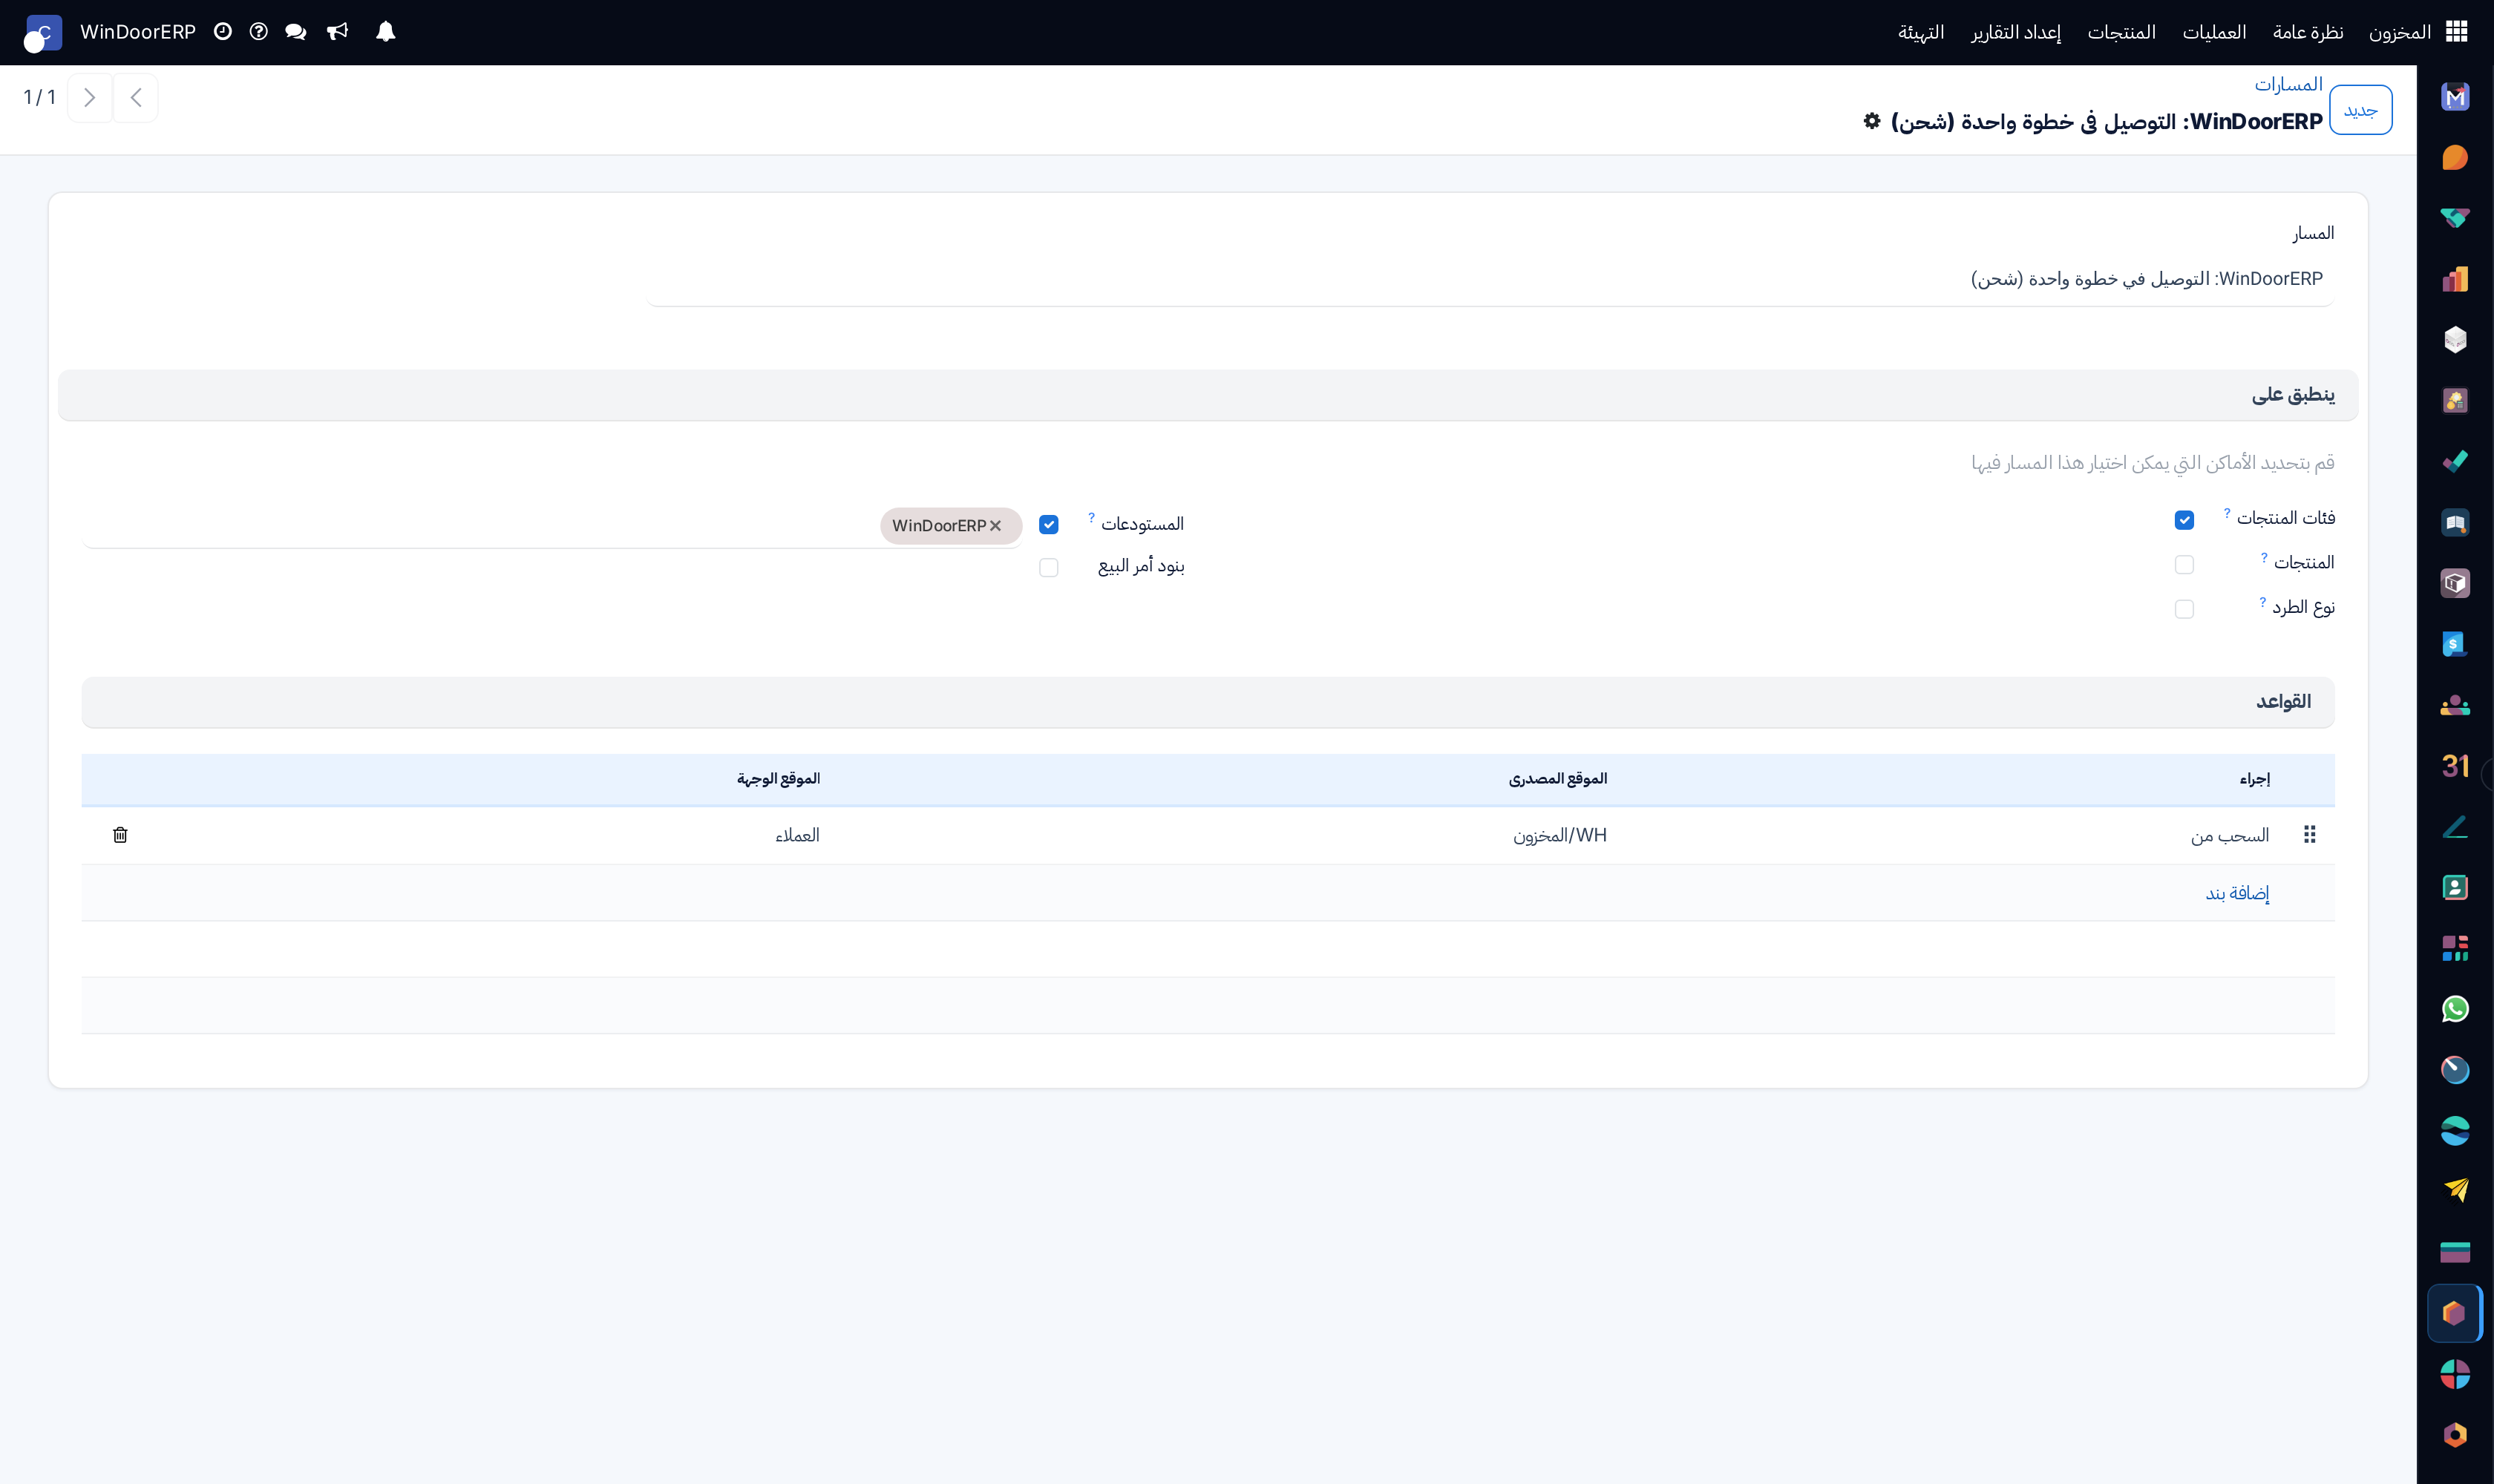Toggle the المستودعات checkbox
The image size is (2494, 1484).
[x=1048, y=524]
